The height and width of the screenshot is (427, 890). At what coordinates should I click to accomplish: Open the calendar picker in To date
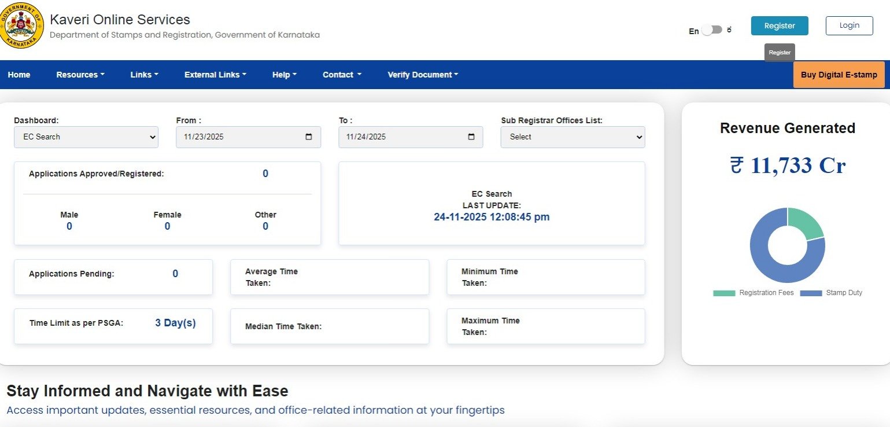coord(471,137)
